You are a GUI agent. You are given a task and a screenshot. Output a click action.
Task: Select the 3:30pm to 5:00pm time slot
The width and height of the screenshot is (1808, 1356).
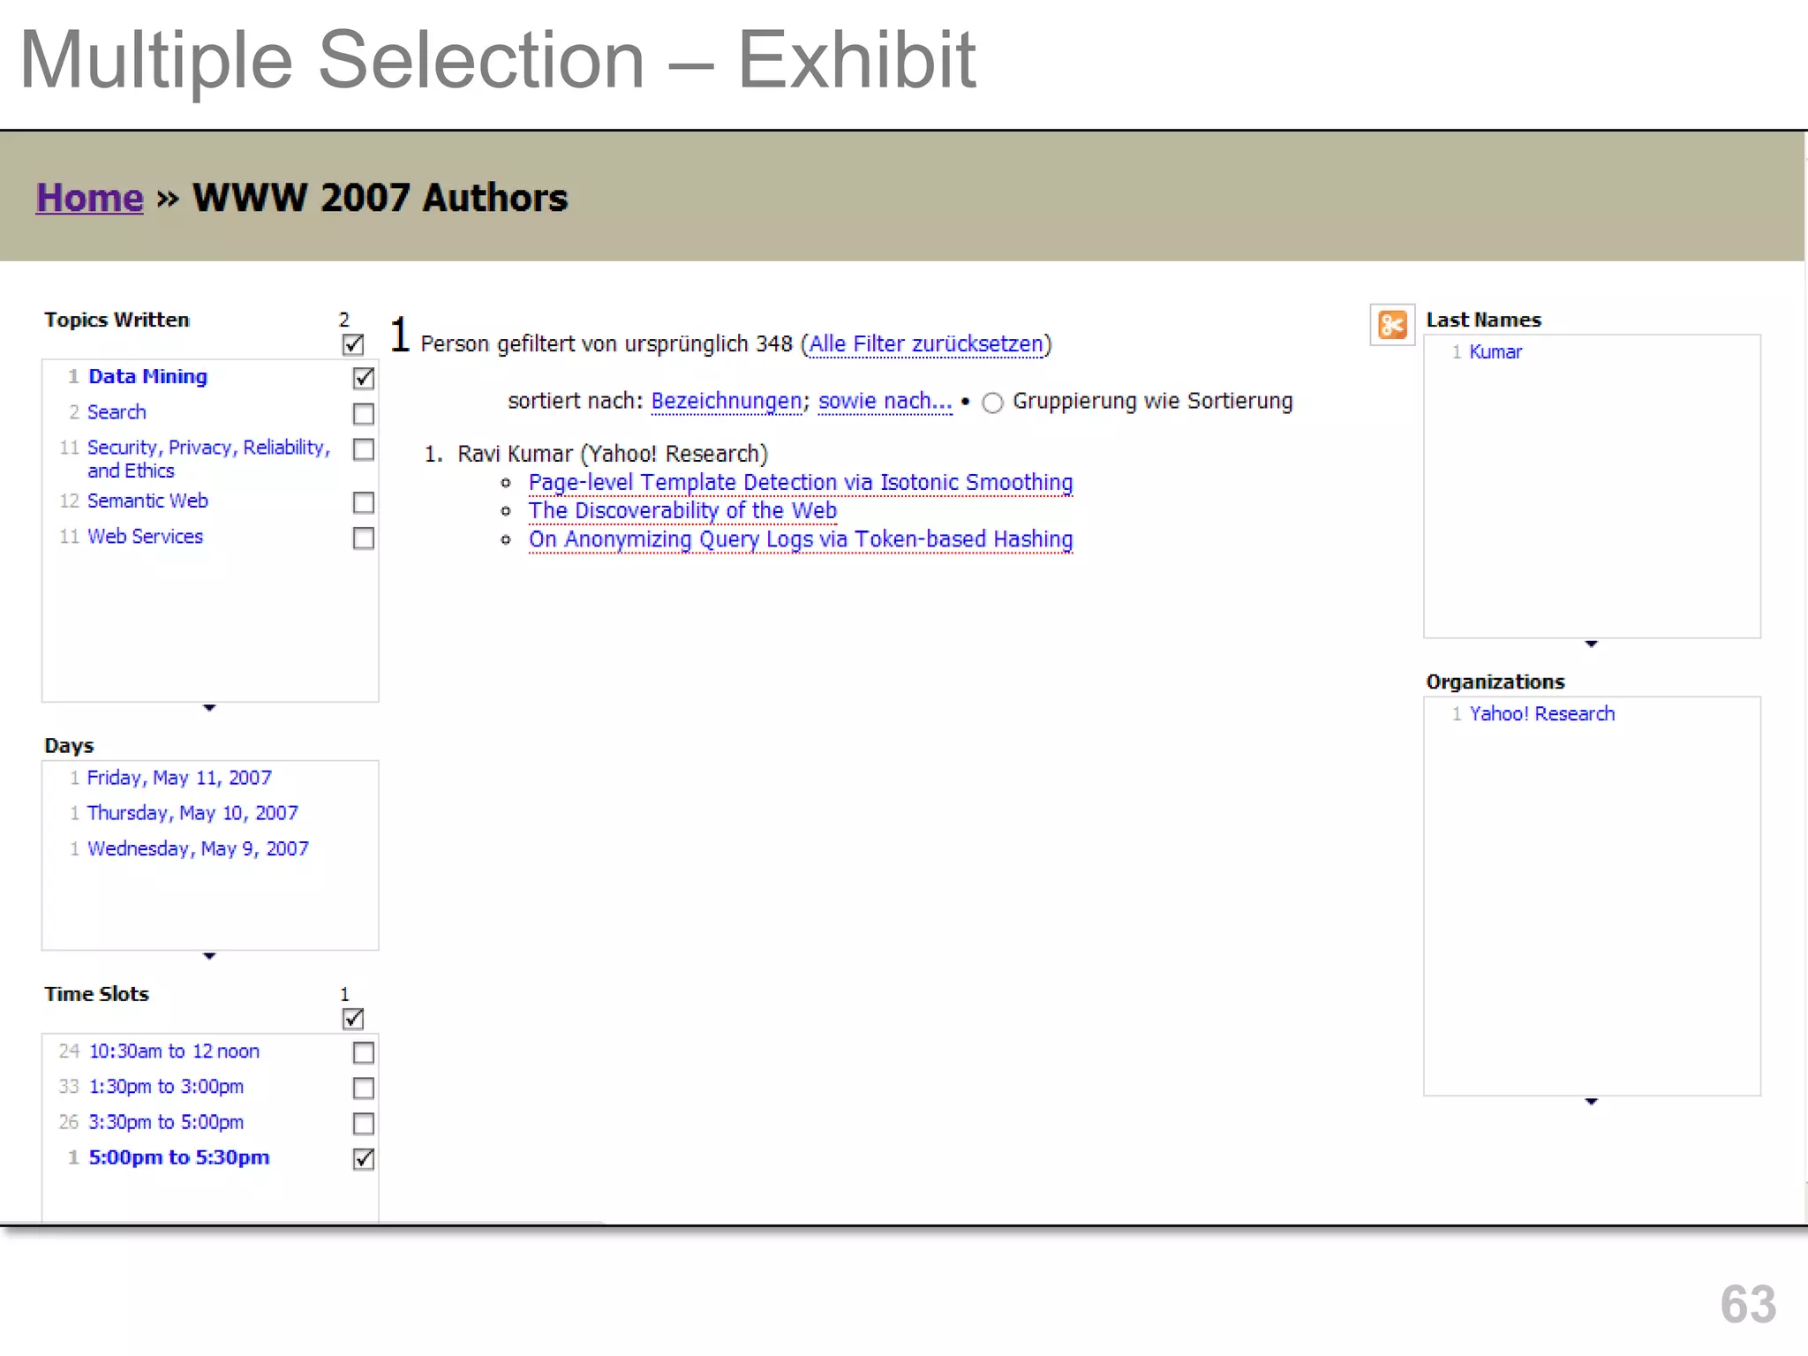[x=166, y=1122]
